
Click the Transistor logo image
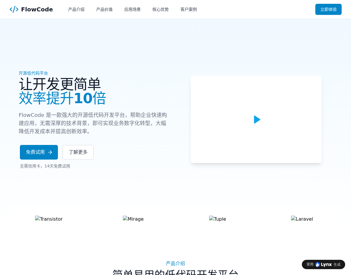[49, 219]
